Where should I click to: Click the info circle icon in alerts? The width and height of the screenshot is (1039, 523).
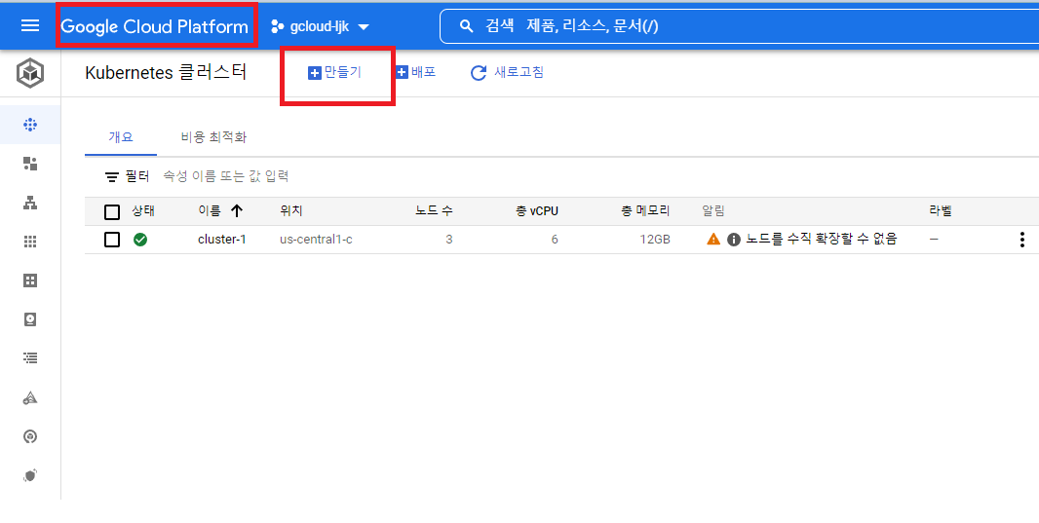[x=734, y=240]
